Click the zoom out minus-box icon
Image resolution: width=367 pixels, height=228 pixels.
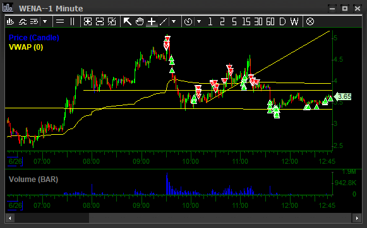(100, 21)
